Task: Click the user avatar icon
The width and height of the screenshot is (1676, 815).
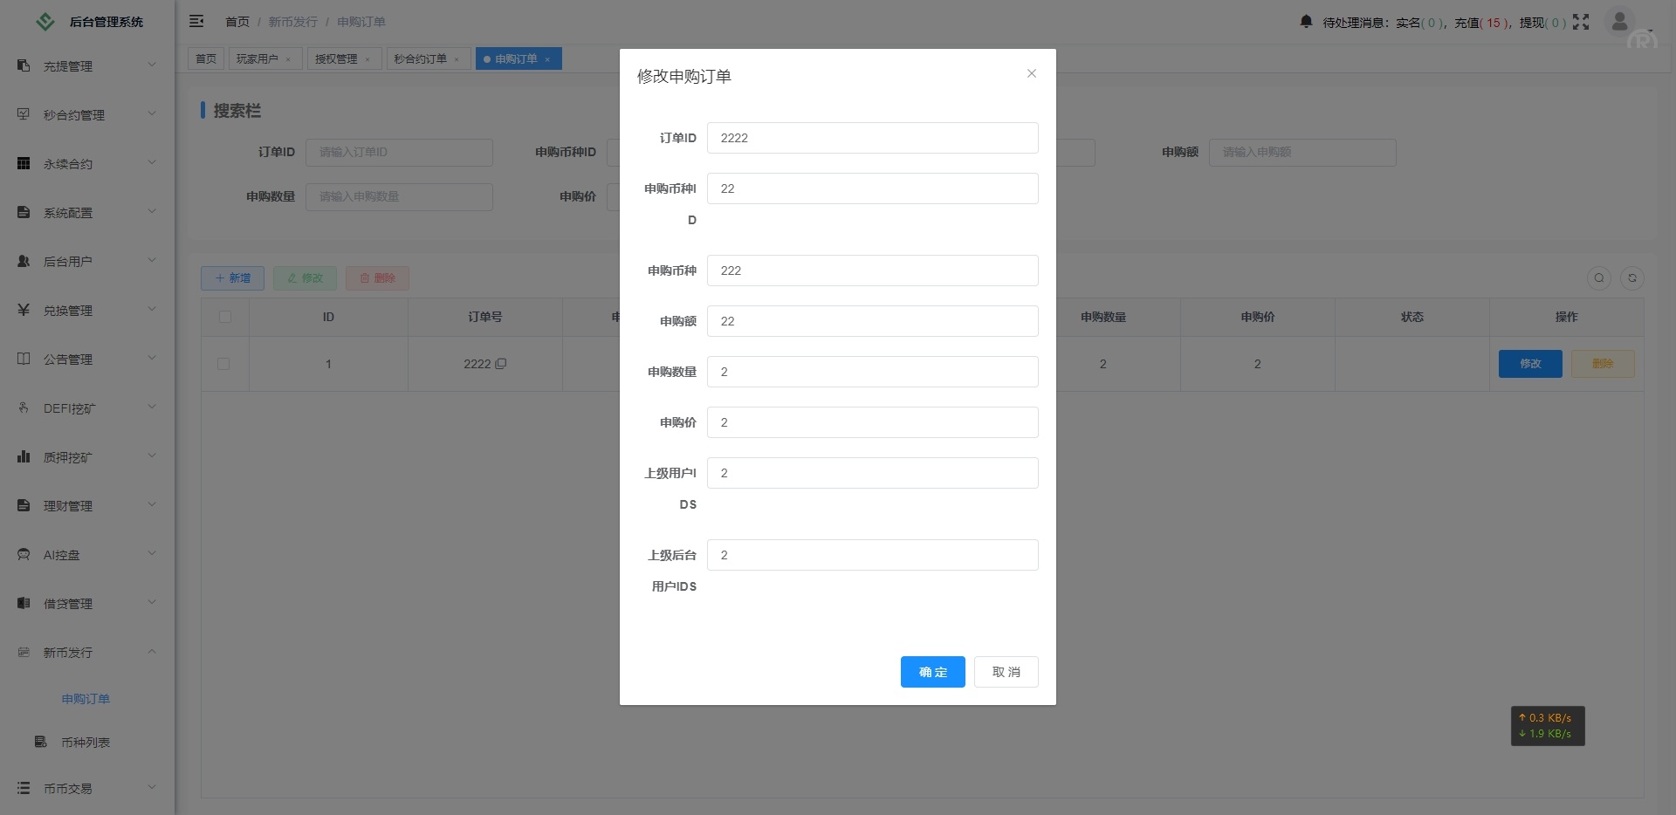Action: (x=1619, y=22)
